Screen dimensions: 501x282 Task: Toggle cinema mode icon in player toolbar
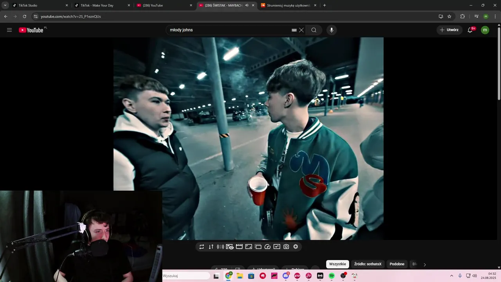click(258, 247)
